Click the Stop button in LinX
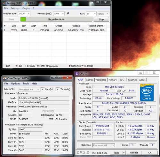This screenshot has height=157, width=160. (101, 20)
